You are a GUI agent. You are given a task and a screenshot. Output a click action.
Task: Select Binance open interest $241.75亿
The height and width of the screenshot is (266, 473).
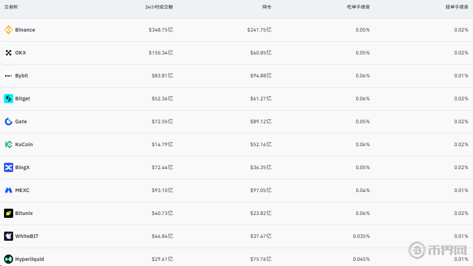coord(259,30)
